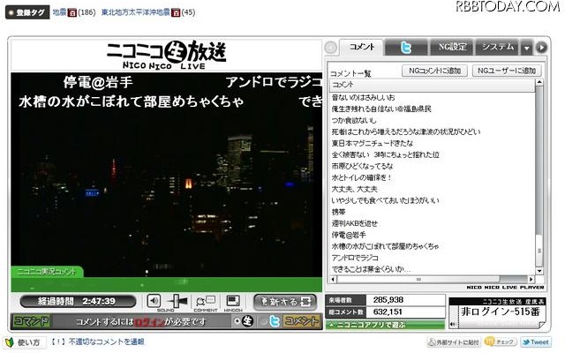
Task: Click the コメント column header
Action: (432, 85)
